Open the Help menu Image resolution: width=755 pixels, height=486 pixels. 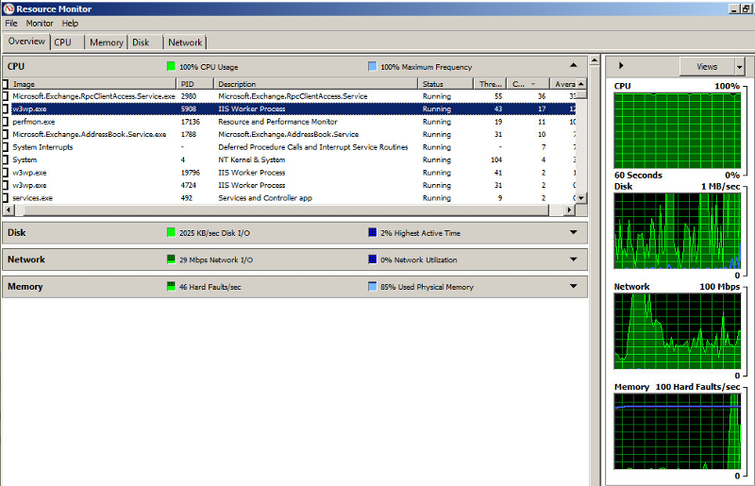tap(70, 23)
